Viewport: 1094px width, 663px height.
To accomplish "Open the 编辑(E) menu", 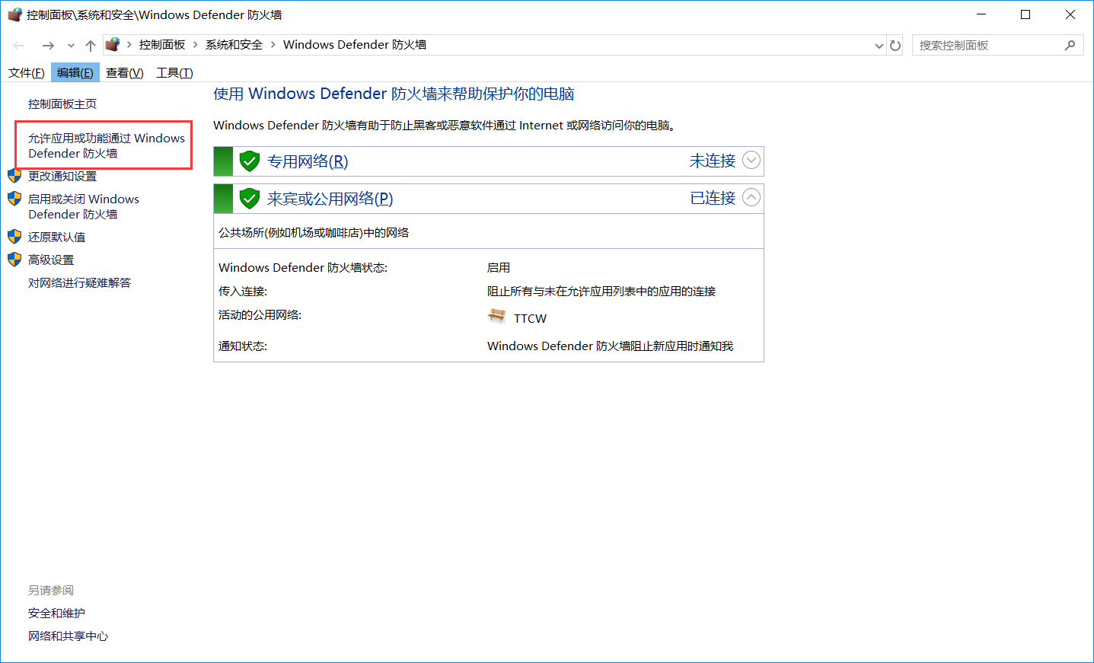I will pos(75,73).
